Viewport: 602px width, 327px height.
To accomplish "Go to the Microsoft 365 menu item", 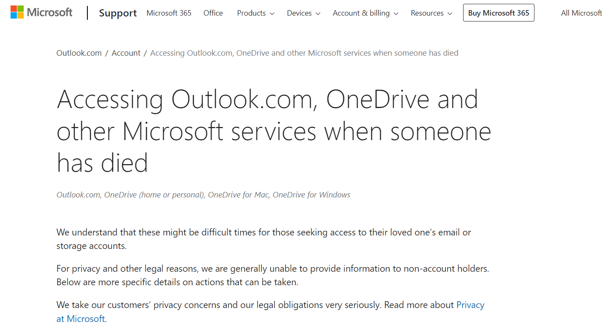I will [169, 13].
